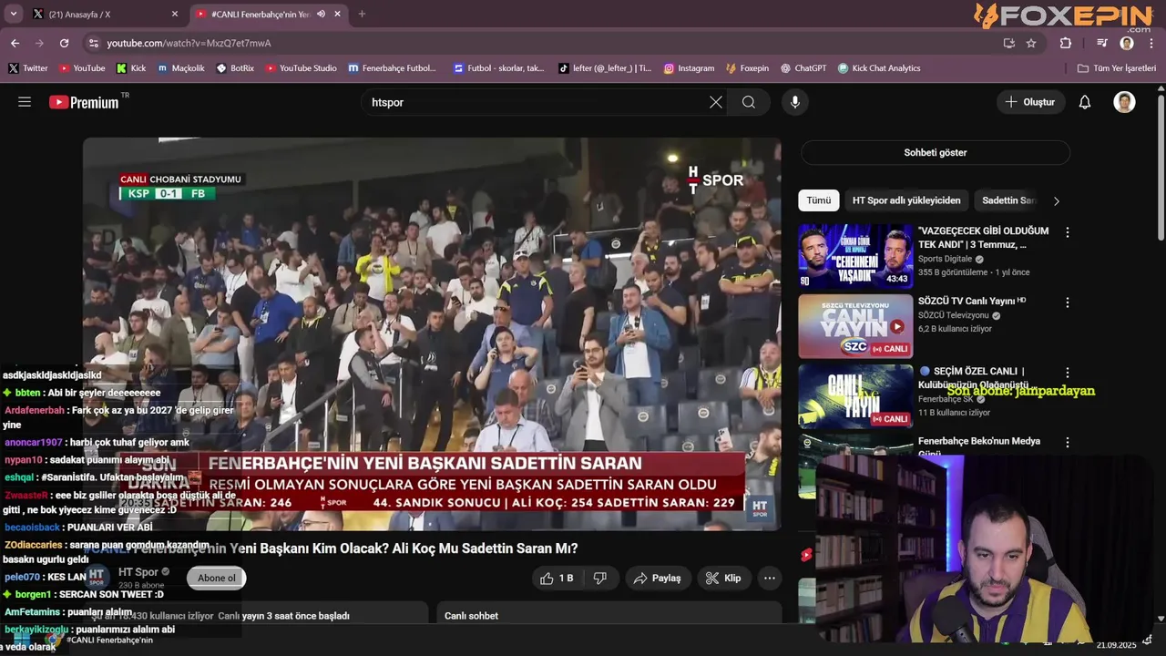Start a voice search with the microphone

(x=795, y=102)
